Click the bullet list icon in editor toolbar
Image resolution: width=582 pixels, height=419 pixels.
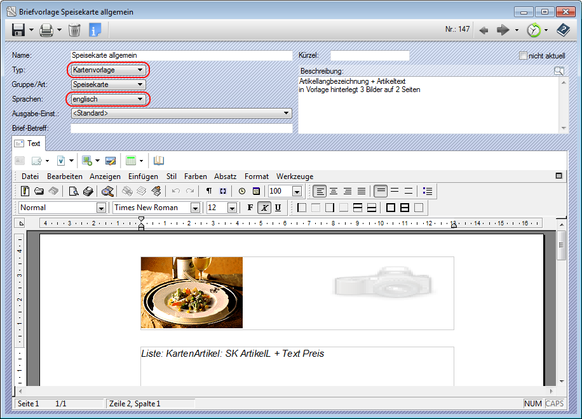[x=428, y=191]
